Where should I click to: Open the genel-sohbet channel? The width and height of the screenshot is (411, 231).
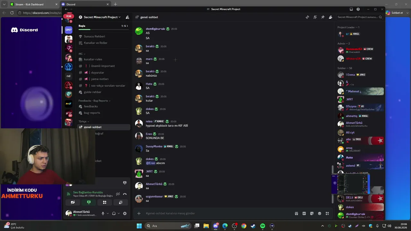103,127
